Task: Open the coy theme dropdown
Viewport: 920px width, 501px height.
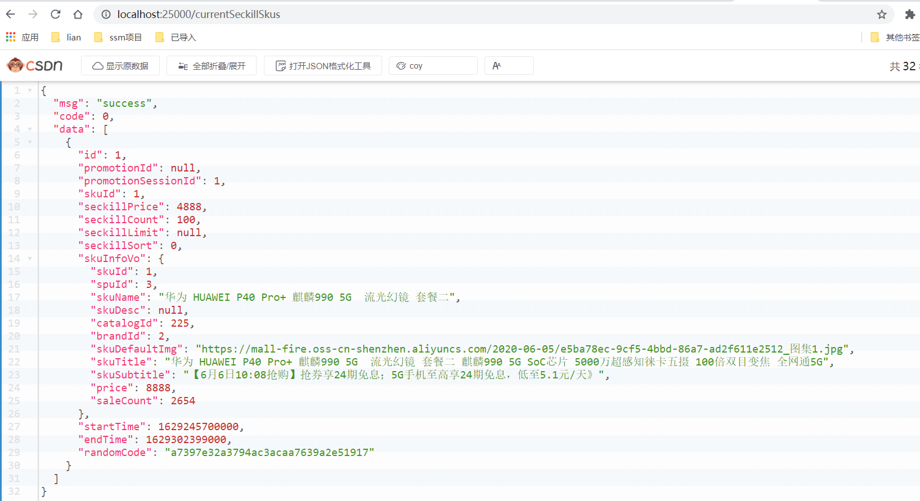Action: click(433, 66)
